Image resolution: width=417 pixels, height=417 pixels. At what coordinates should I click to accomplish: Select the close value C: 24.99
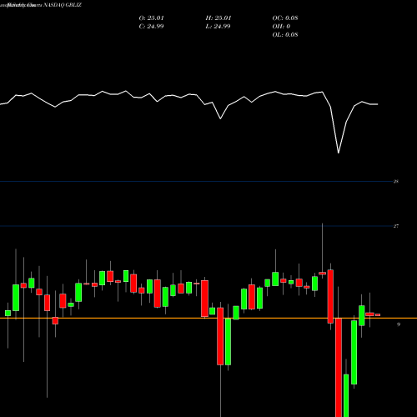coord(151,27)
